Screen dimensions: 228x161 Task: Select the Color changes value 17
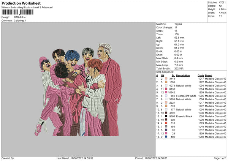(176, 27)
